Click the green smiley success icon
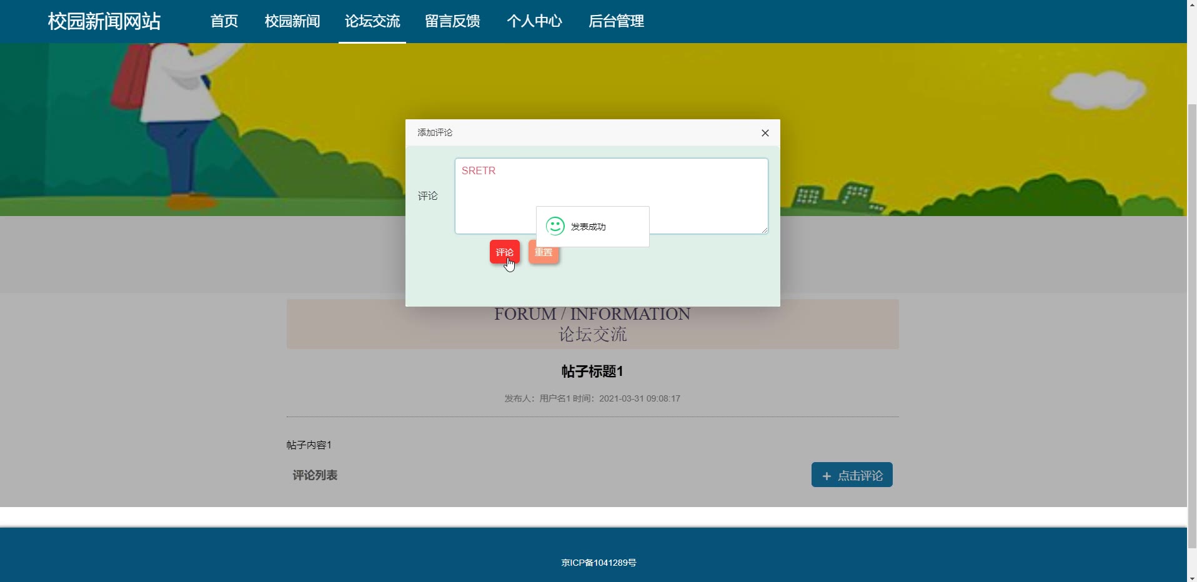 [x=555, y=226]
